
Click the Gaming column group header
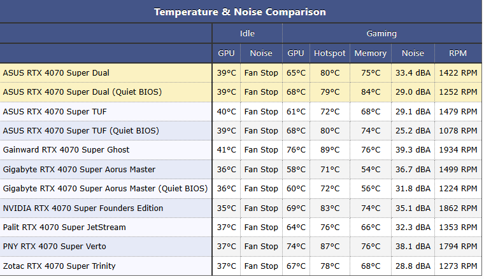coord(381,34)
